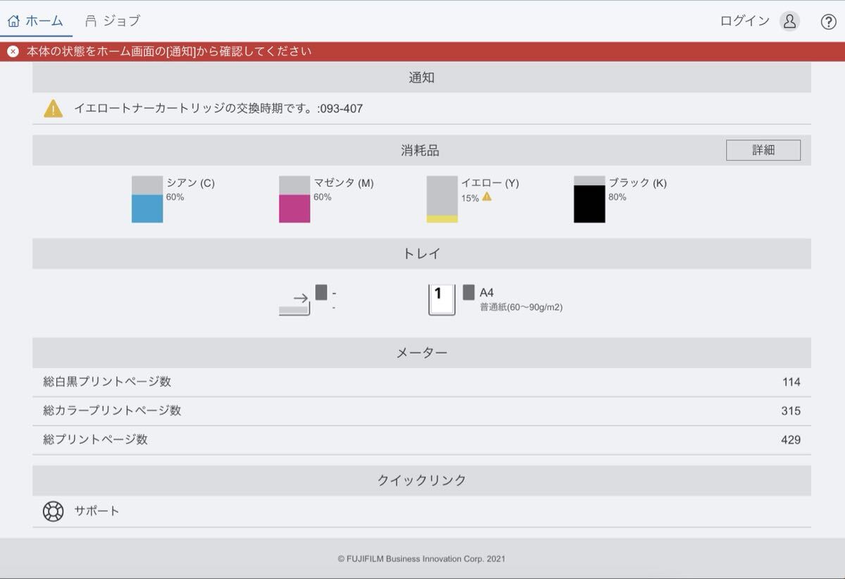Click the yellow toner level bar
The image size is (845, 579).
point(442,199)
